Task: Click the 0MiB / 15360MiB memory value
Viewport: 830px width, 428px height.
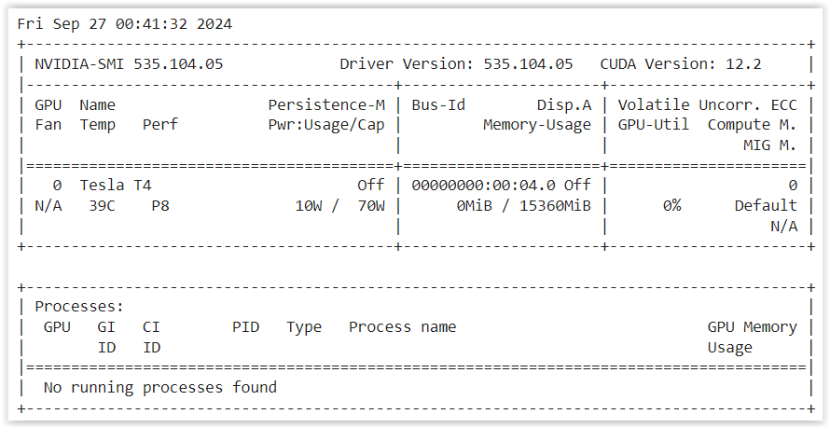Action: (x=523, y=205)
